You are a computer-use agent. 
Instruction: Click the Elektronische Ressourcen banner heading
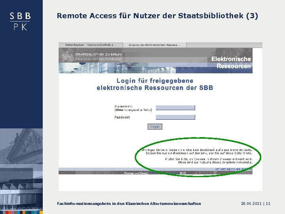(x=232, y=63)
